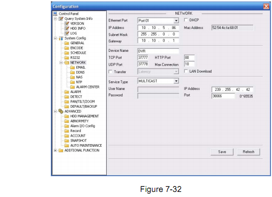Screen dimensions: 272x197
Task: Click the Mac Address field
Action: pos(232,28)
